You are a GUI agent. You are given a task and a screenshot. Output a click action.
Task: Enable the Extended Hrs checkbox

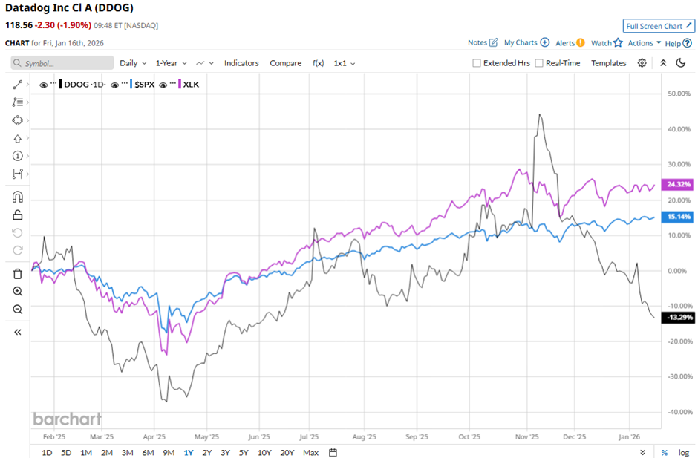[476, 63]
